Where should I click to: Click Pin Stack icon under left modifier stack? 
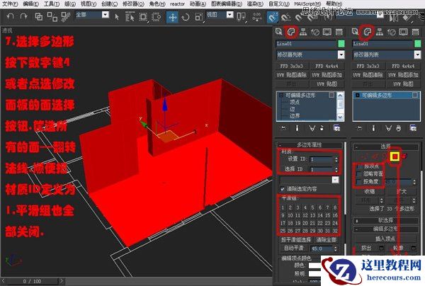point(283,128)
